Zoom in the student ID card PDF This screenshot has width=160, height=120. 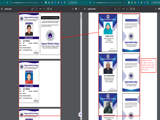point(44,9)
